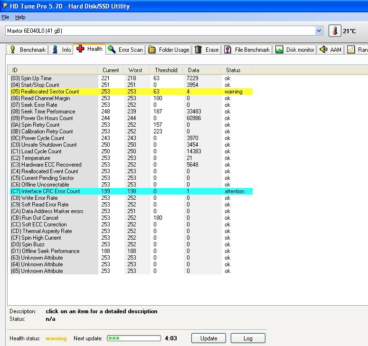Select the Soft Read Error Rate row
This screenshot has width=368, height=346.
tap(131, 205)
